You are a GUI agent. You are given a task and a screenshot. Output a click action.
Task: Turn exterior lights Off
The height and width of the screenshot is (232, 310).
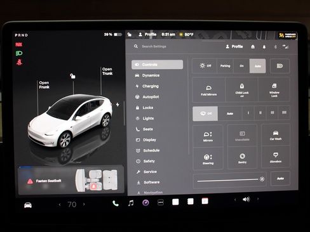pos(205,66)
